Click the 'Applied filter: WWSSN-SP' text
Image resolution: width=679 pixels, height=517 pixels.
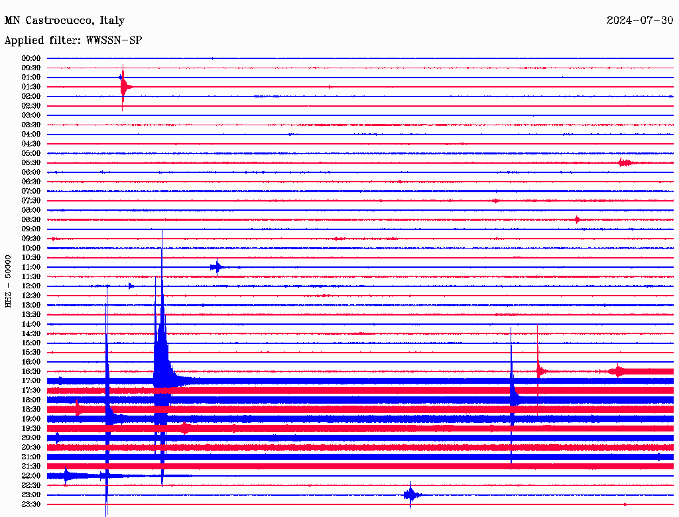point(73,40)
